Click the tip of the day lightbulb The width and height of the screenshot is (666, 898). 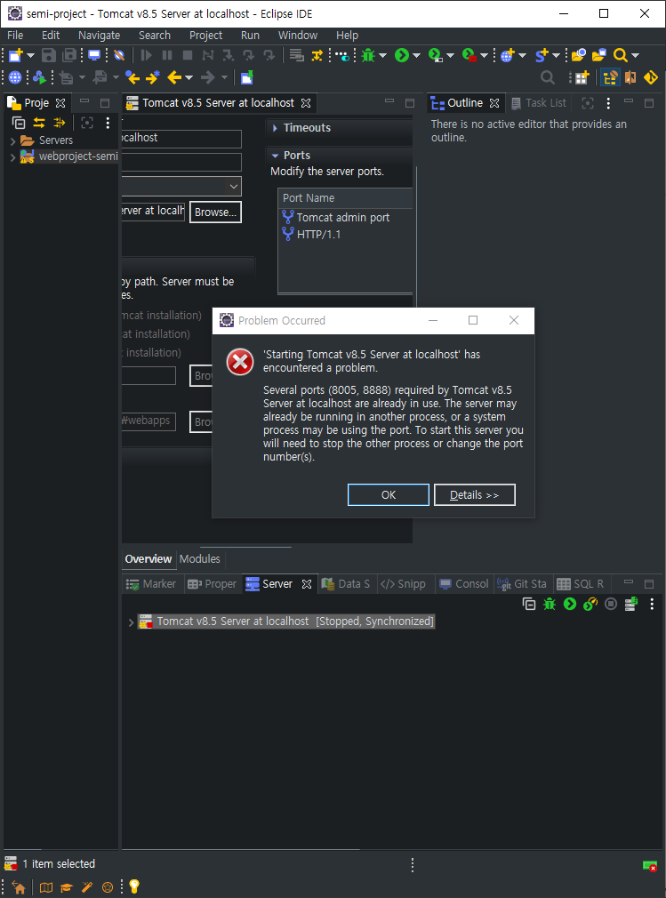tap(134, 886)
